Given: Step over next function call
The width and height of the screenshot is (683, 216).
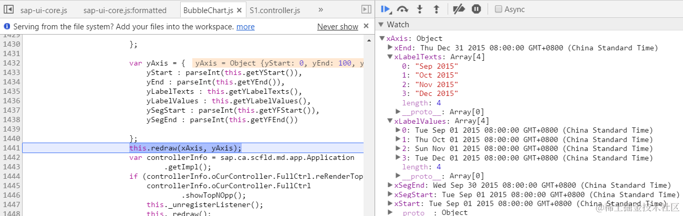Looking at the screenshot, I should (x=403, y=9).
